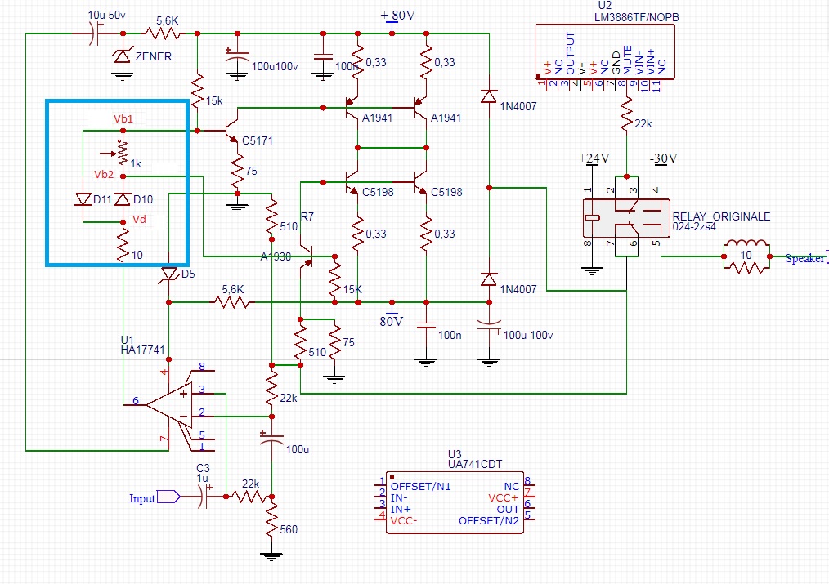Viewport: 829px width, 584px height.
Task: Select the D11 diode symbol
Action: pos(83,198)
